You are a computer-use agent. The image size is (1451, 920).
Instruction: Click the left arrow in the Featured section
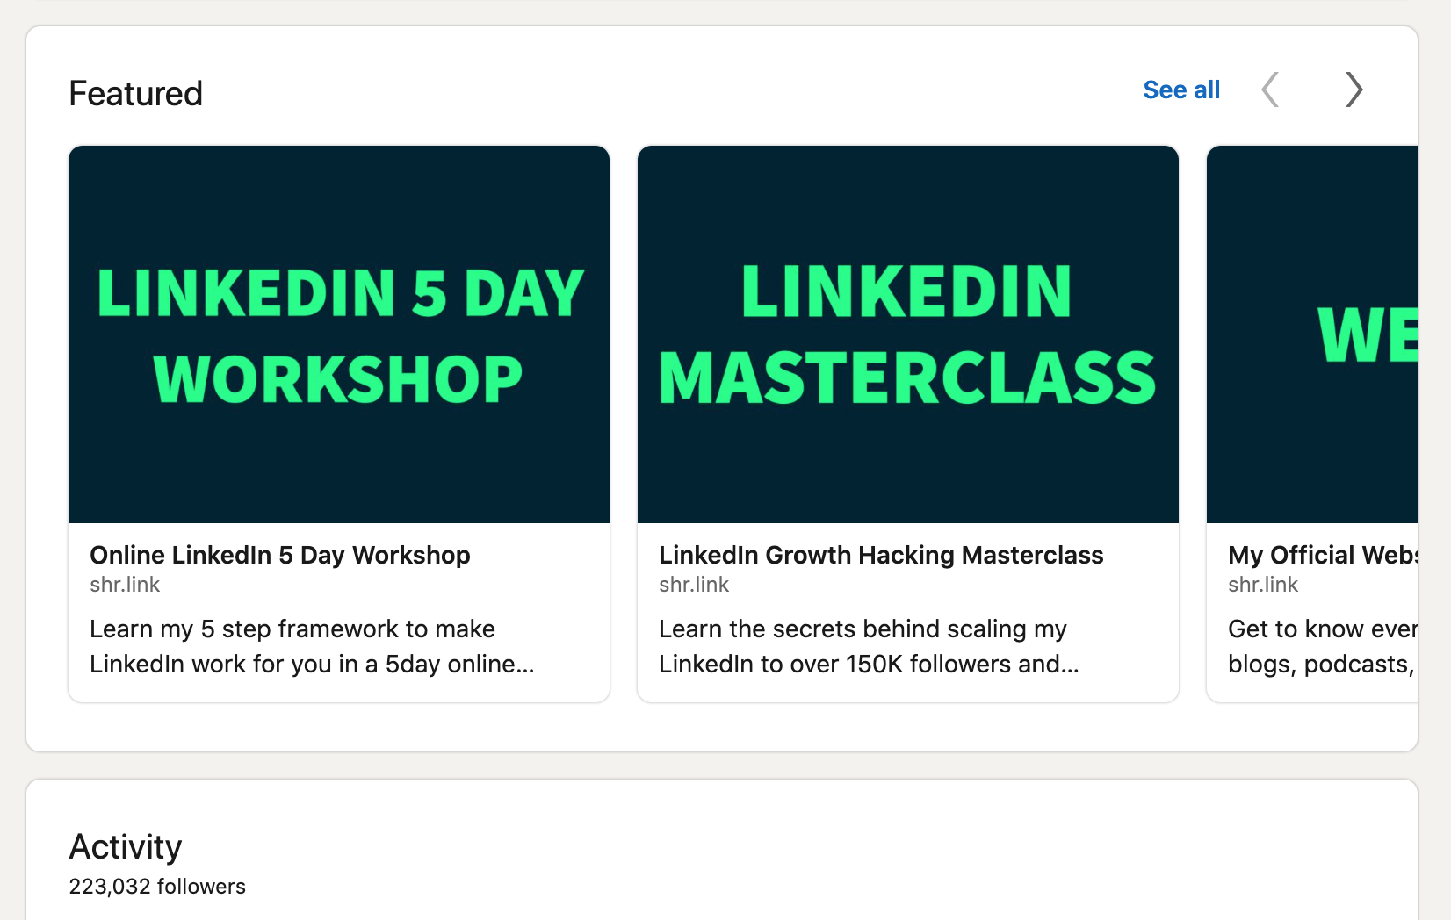1270,90
